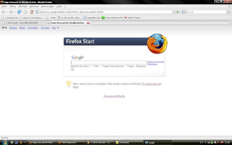This screenshot has width=232, height=145.
Task: Open the Fichier menu
Action: [4, 6]
